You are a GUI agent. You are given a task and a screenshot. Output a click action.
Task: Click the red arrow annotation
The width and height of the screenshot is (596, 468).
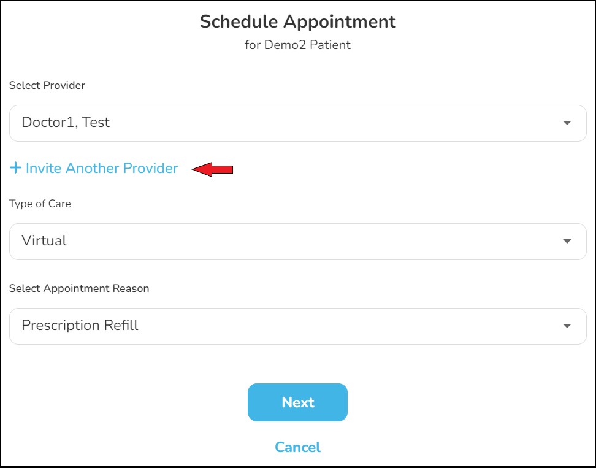click(213, 169)
